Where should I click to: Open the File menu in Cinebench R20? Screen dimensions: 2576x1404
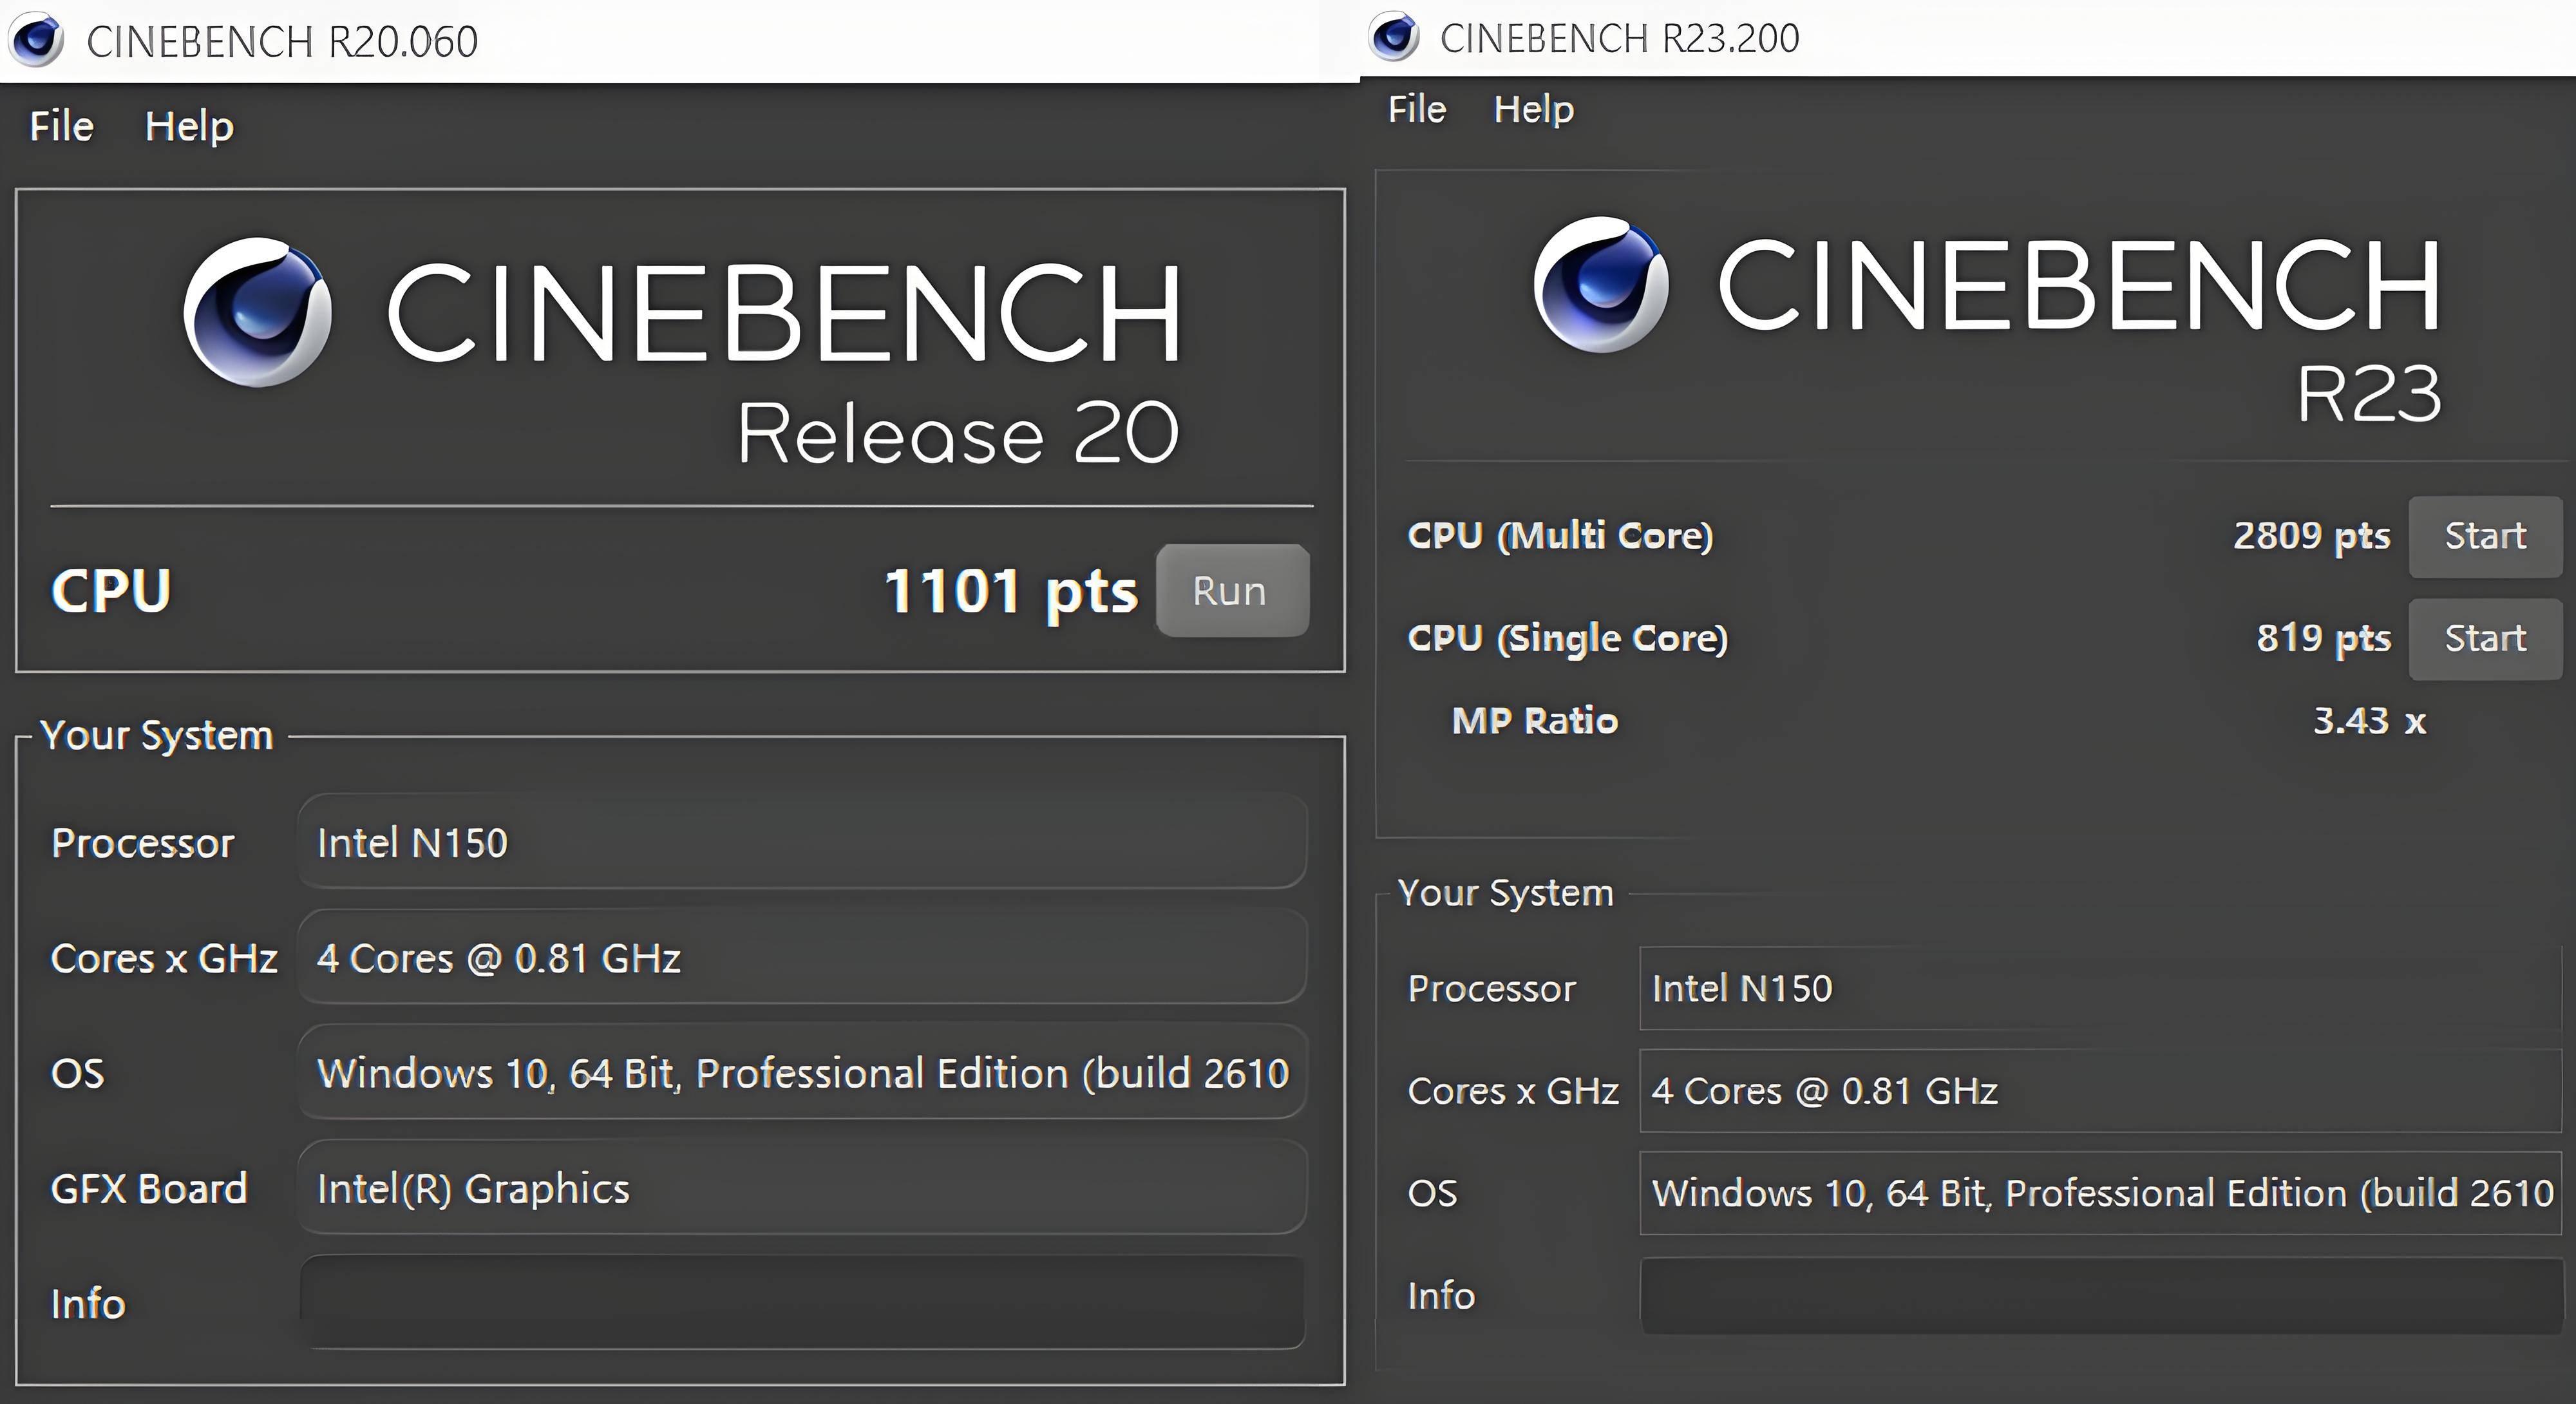[x=61, y=127]
